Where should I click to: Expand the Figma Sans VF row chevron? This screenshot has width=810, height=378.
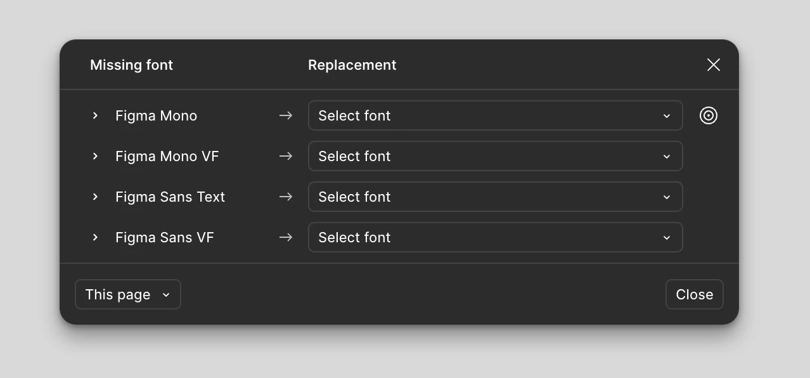95,237
